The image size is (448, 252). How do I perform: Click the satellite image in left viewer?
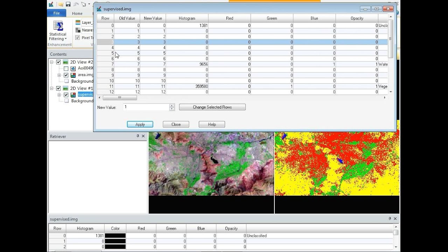(211, 163)
